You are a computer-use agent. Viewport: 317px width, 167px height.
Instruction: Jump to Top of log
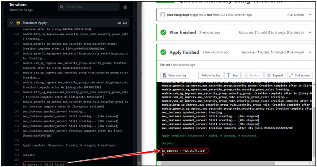point(232,75)
